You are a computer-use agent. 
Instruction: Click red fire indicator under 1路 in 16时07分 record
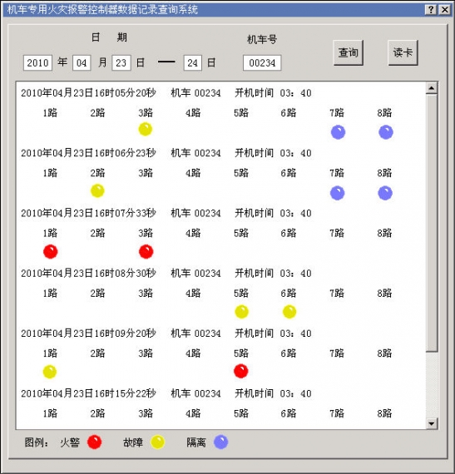[x=51, y=251]
